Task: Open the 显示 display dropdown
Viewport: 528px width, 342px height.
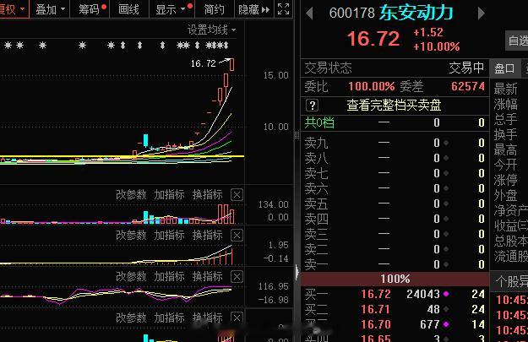Action: coord(171,9)
